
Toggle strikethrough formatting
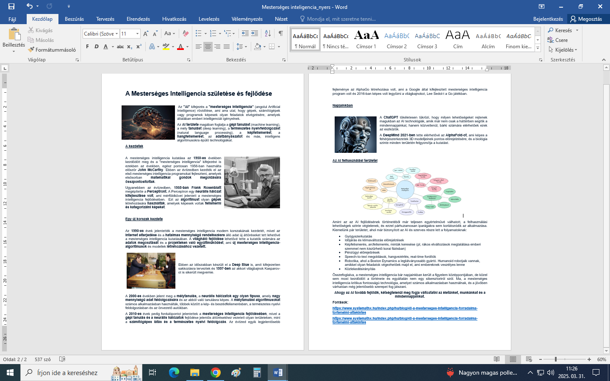coord(120,47)
